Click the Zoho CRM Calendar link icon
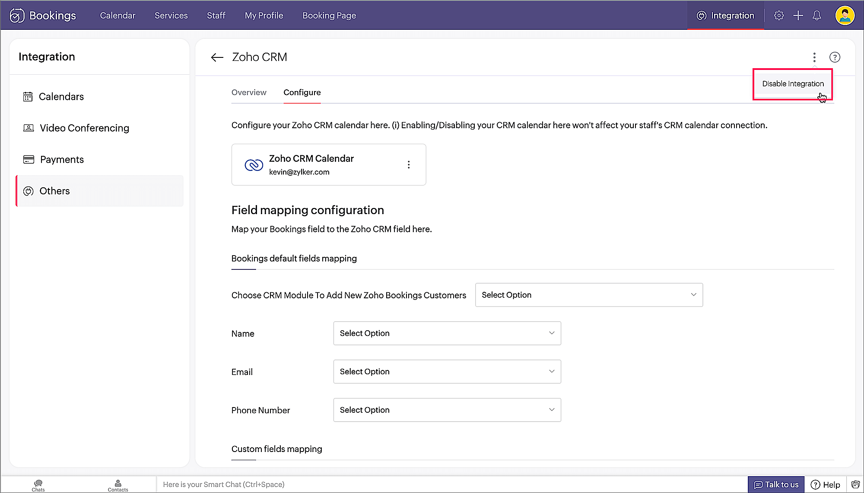864x493 pixels. pyautogui.click(x=254, y=165)
